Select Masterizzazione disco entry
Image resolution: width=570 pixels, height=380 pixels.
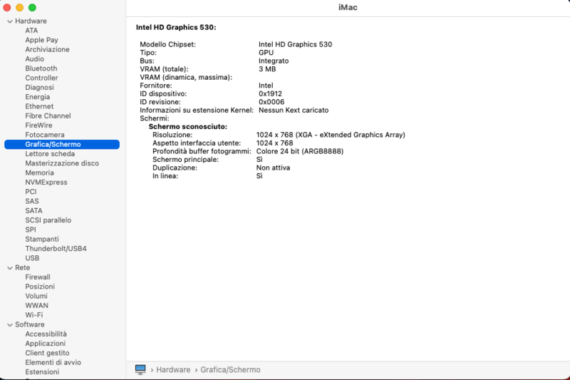pyautogui.click(x=62, y=163)
